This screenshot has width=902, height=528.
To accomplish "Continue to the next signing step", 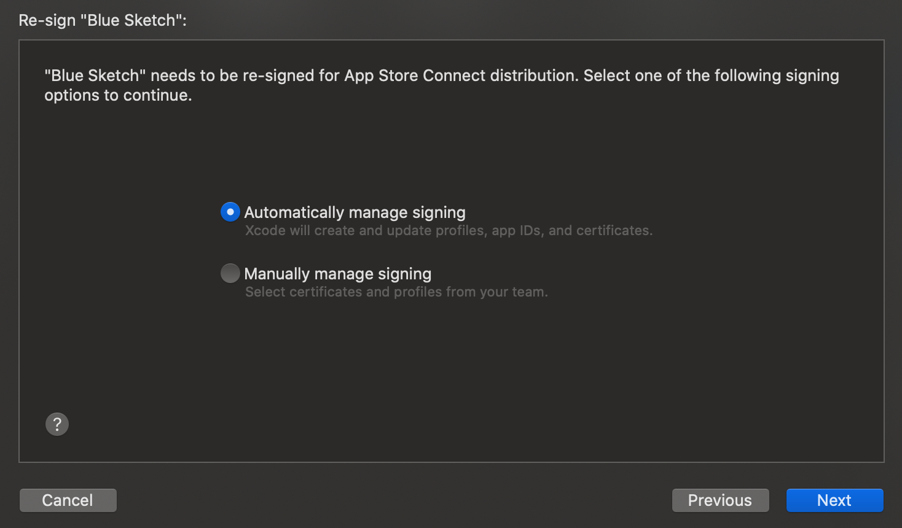I will pos(834,500).
